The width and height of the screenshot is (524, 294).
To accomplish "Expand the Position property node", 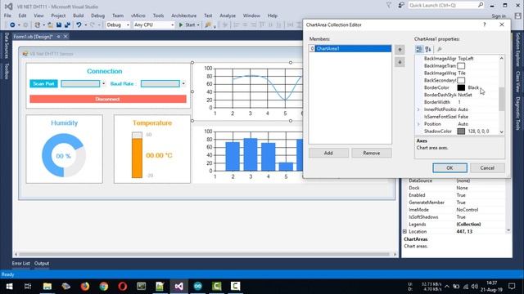I will pos(418,124).
